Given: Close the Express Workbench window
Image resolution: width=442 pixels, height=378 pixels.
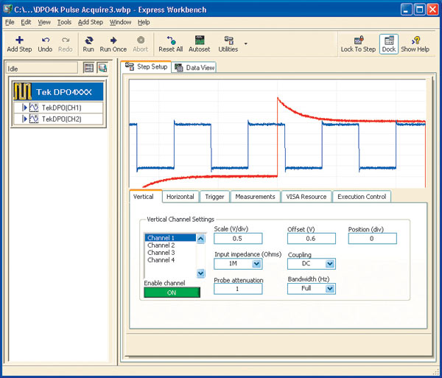Looking at the screenshot, I should pos(432,10).
